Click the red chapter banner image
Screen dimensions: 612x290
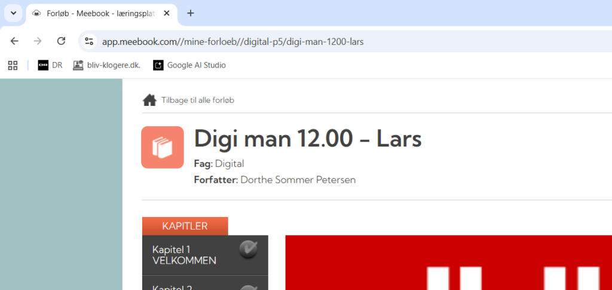pyautogui.click(x=448, y=262)
